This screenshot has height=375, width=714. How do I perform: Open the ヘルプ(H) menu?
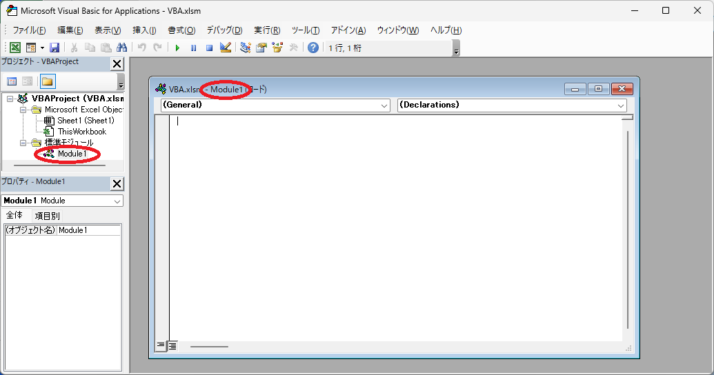click(x=446, y=30)
